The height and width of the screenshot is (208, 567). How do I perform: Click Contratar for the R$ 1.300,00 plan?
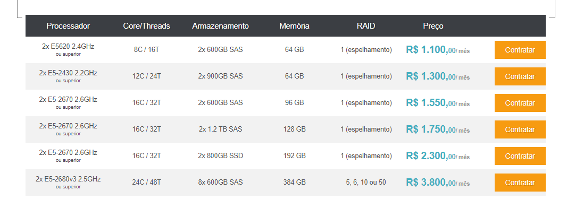coord(520,76)
